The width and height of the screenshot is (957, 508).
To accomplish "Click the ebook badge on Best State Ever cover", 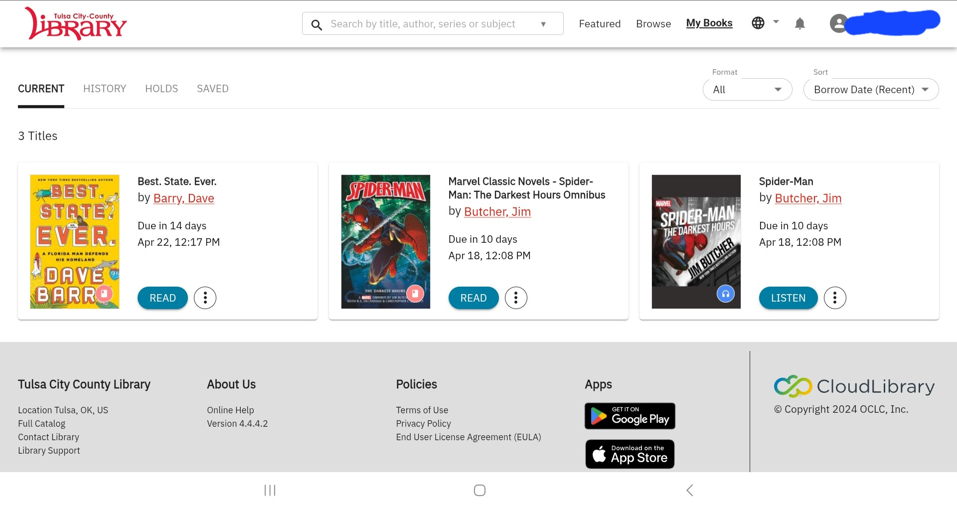I will tap(104, 294).
